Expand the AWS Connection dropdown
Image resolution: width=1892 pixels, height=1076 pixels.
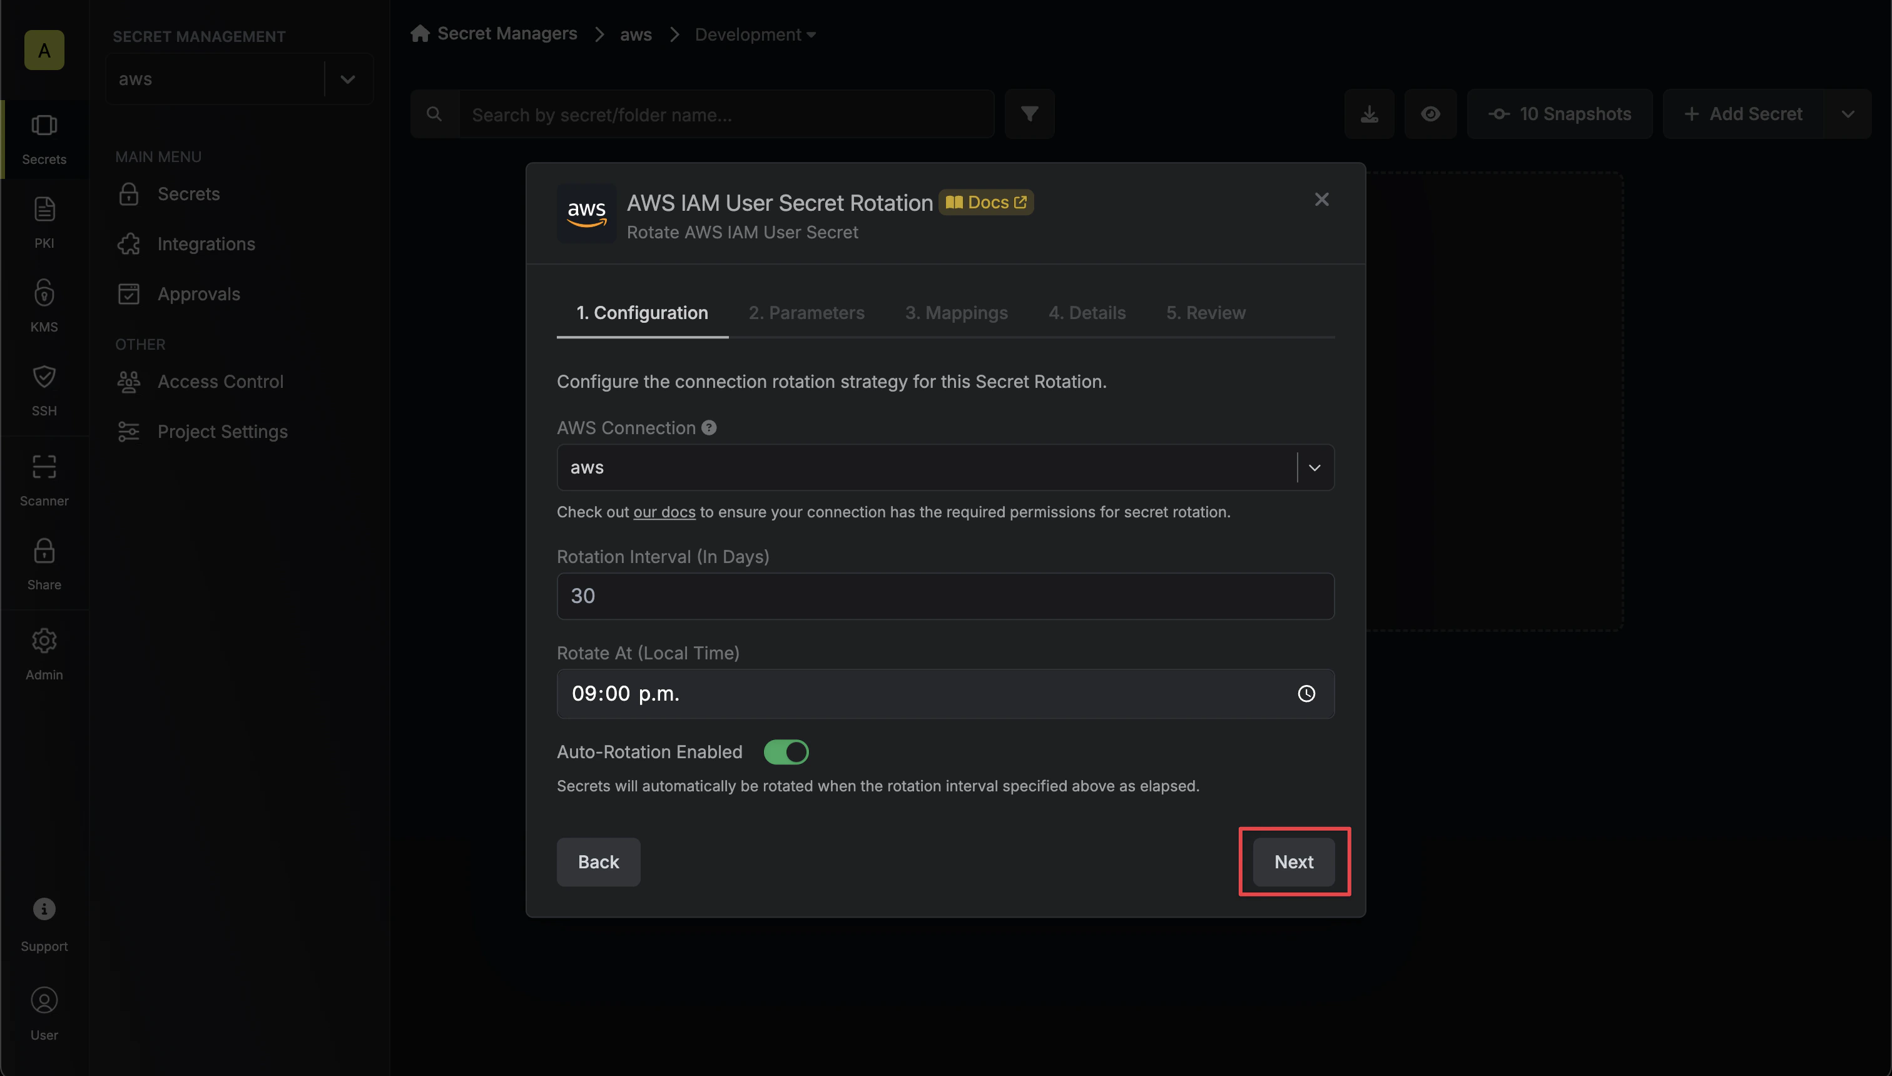point(1315,468)
